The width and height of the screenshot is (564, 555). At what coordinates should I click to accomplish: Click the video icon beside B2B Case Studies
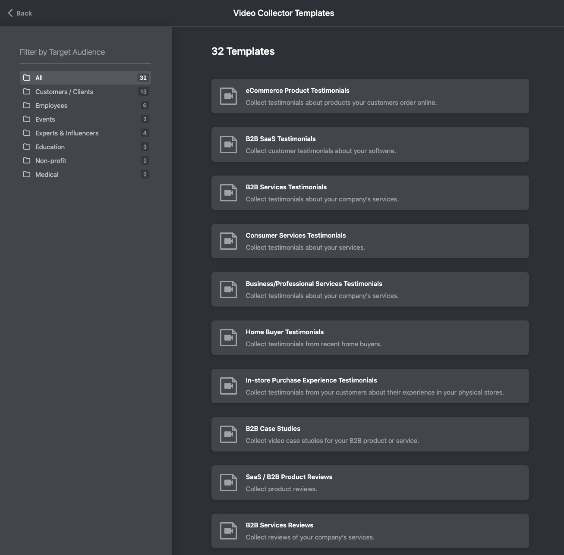click(228, 434)
